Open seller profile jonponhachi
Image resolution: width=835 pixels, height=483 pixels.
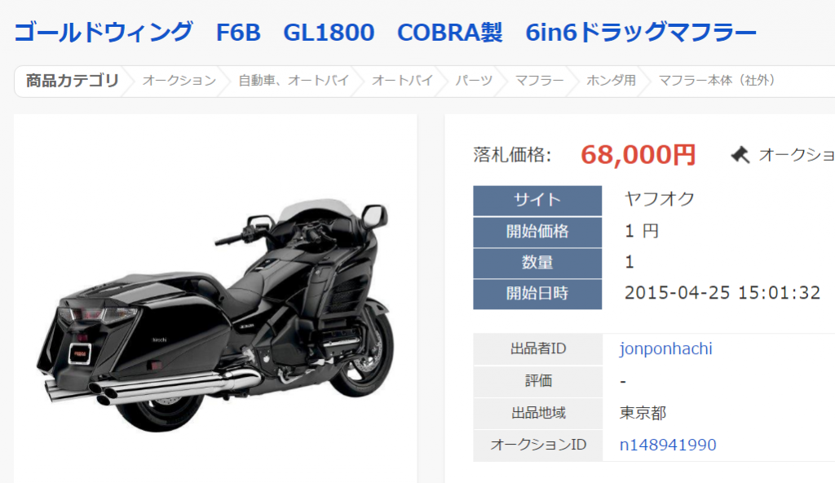(665, 348)
